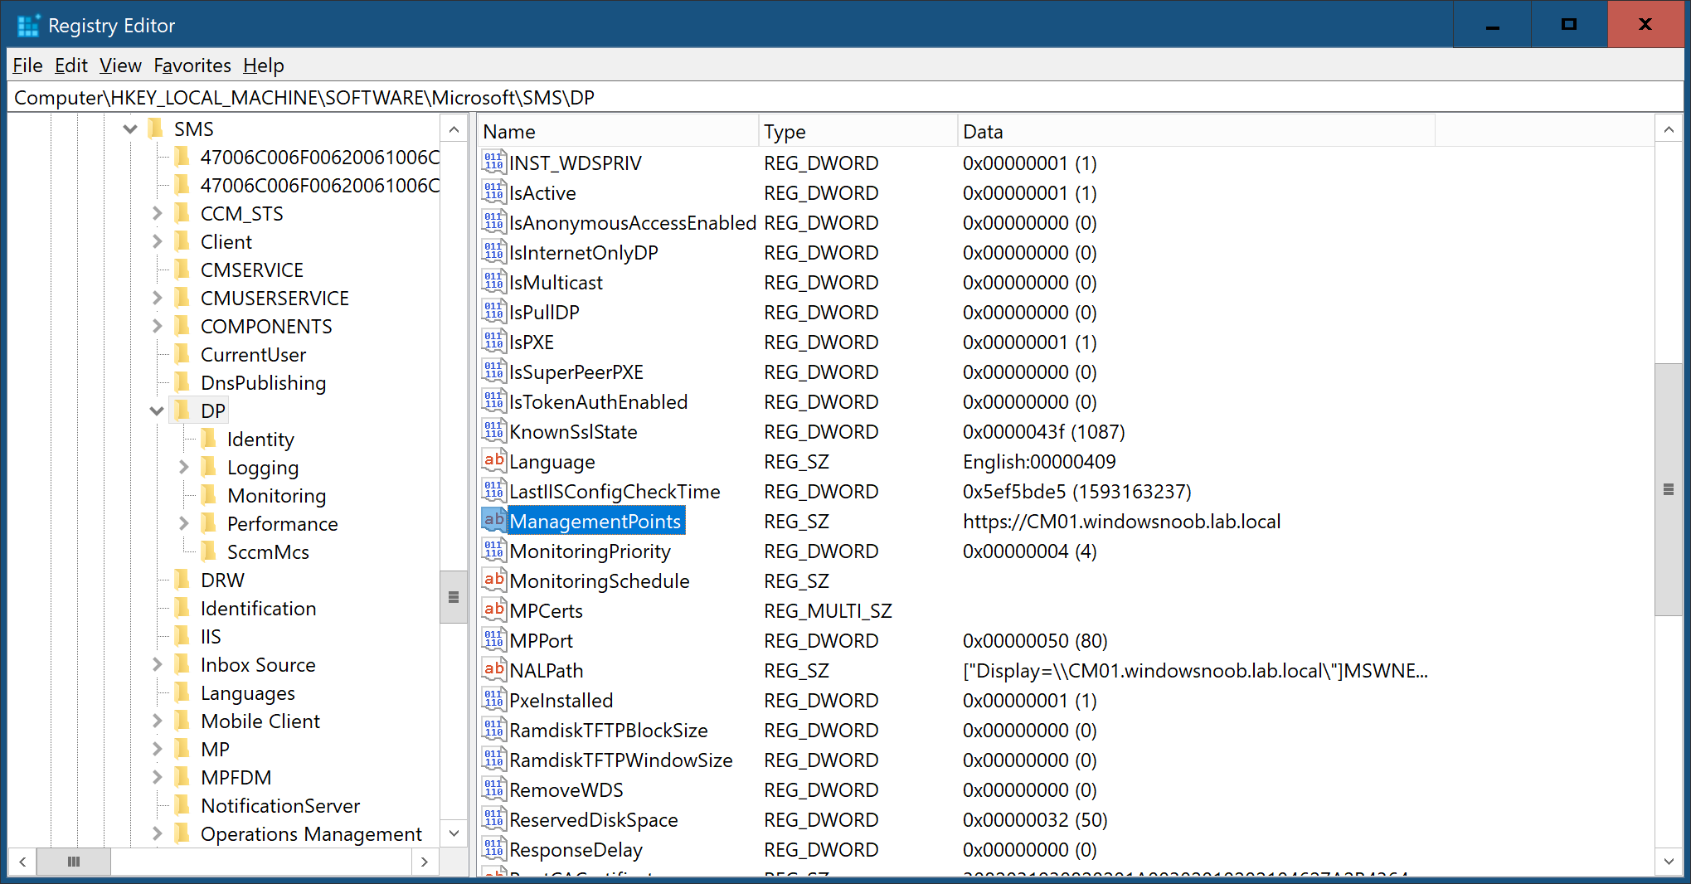The width and height of the screenshot is (1691, 884).
Task: Click the folder icon of the SMS key
Action: tap(156, 129)
